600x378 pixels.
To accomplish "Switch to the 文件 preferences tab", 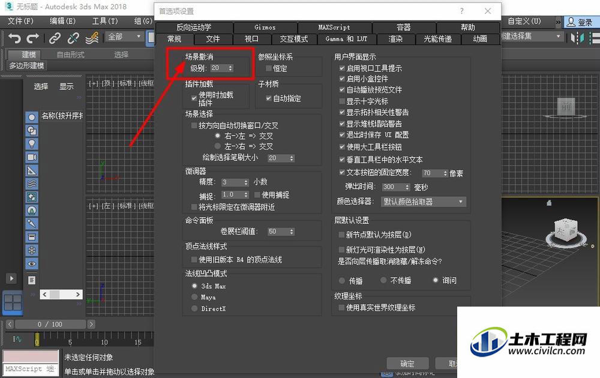I will click(x=213, y=39).
